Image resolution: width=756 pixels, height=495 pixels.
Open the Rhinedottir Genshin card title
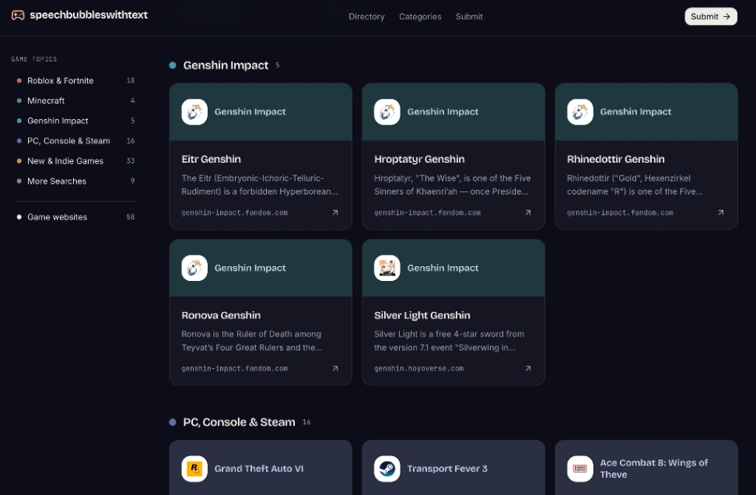point(616,160)
